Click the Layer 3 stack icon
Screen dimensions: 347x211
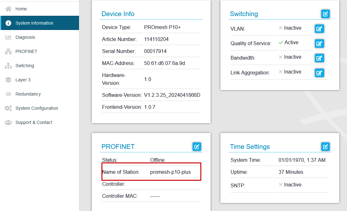pyautogui.click(x=9, y=80)
